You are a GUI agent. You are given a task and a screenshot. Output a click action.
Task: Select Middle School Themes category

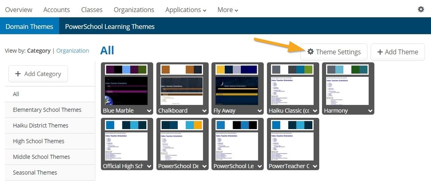click(50, 157)
